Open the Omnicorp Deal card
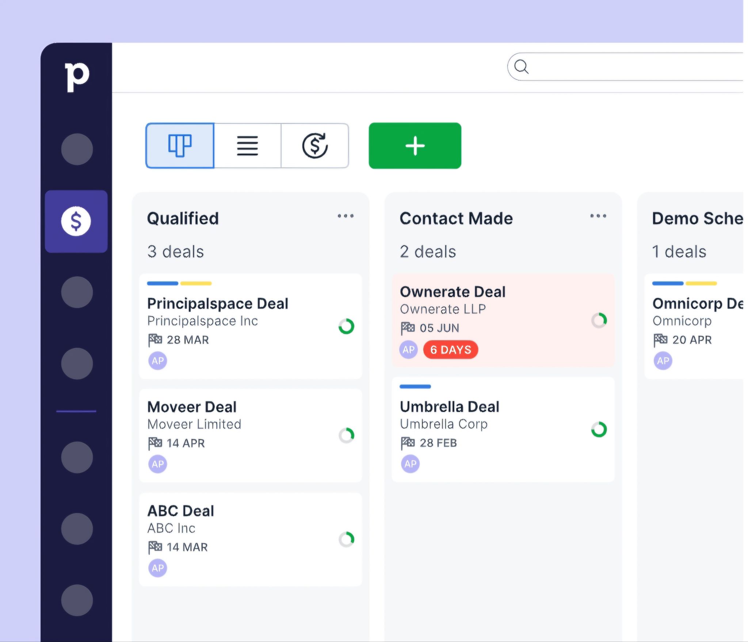 pos(694,326)
